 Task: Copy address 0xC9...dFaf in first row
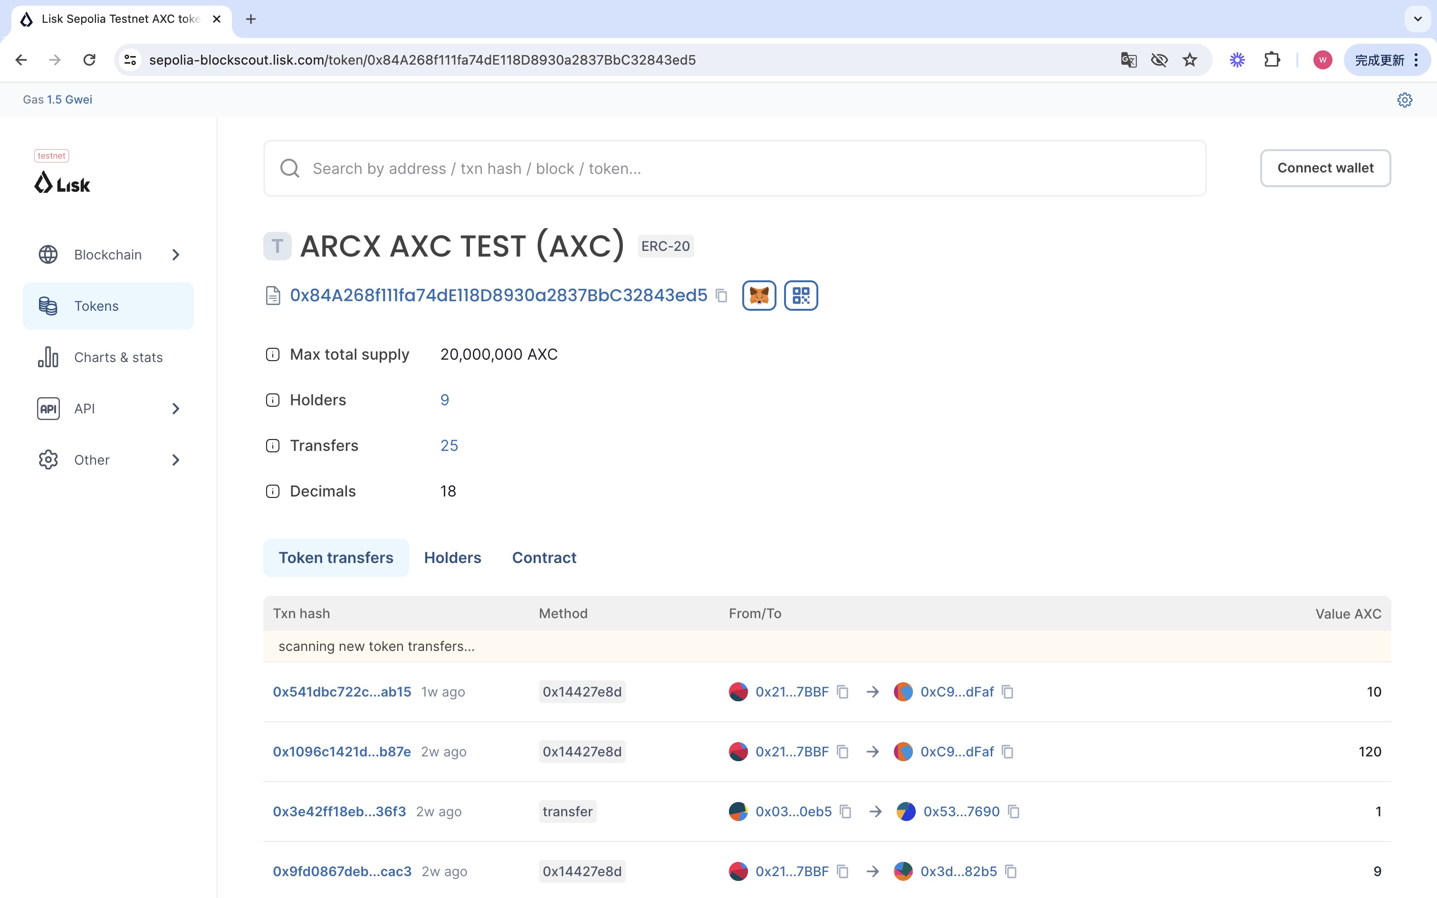pos(1008,692)
